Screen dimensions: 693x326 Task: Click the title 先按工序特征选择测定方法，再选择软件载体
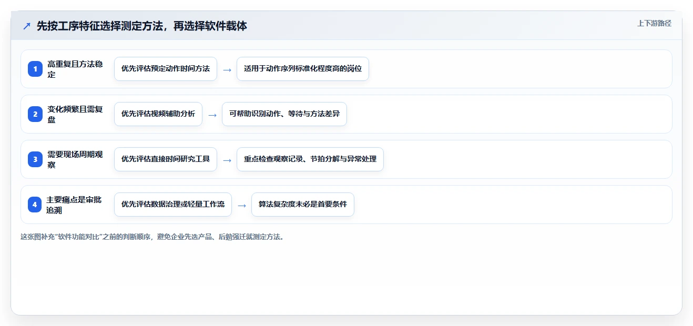(x=141, y=26)
